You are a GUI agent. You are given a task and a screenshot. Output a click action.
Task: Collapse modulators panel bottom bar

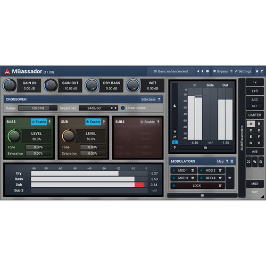coord(202,195)
